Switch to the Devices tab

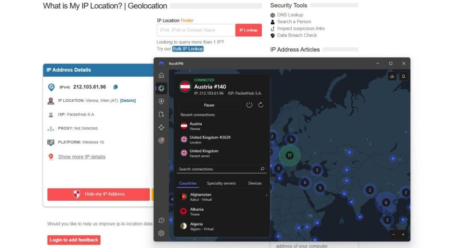click(255, 183)
